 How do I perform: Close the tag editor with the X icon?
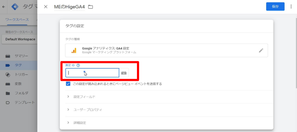click(46, 7)
